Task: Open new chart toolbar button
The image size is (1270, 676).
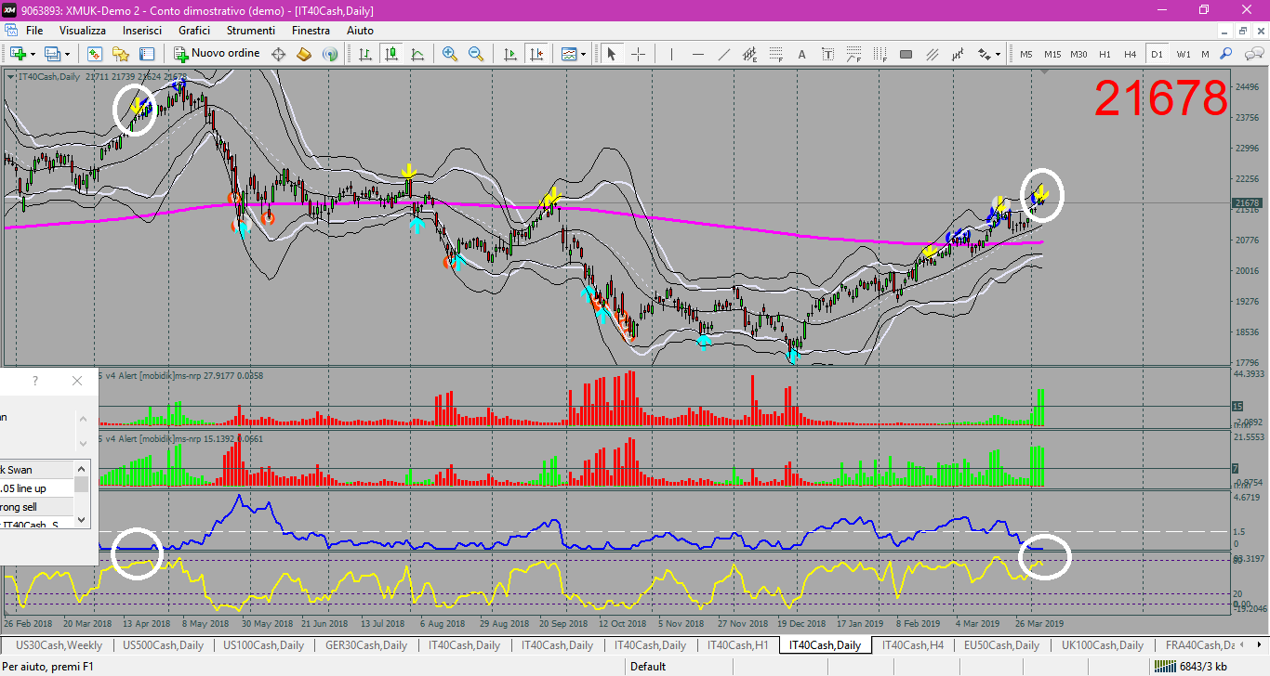Action: click(18, 54)
